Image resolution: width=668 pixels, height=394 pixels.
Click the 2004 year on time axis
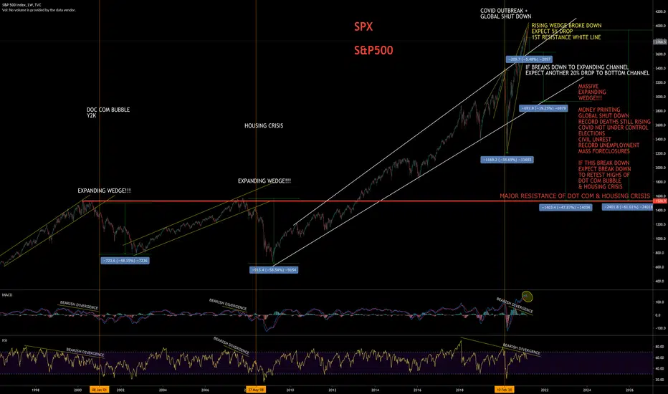163,390
